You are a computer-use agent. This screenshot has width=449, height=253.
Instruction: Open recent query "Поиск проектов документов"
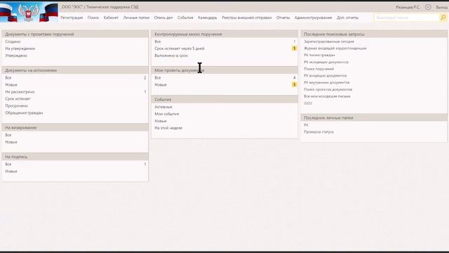(328, 89)
